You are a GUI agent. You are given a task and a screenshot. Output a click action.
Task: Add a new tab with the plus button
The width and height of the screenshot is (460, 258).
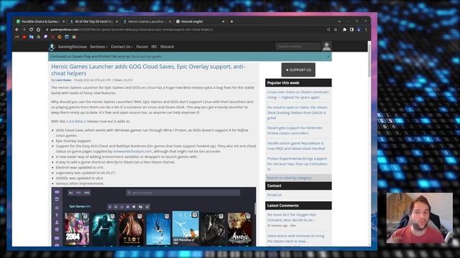click(x=231, y=21)
